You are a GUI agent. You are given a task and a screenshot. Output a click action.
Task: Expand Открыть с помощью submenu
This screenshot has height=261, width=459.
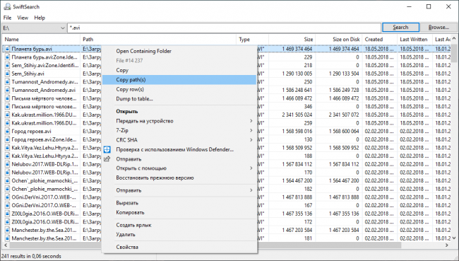click(x=179, y=168)
